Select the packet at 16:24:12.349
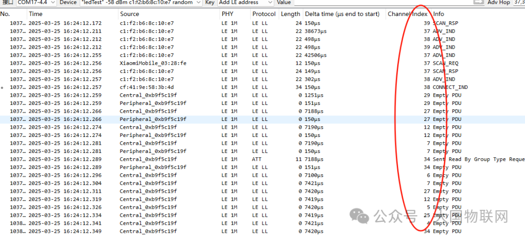This screenshot has height=237, width=525. (262, 232)
